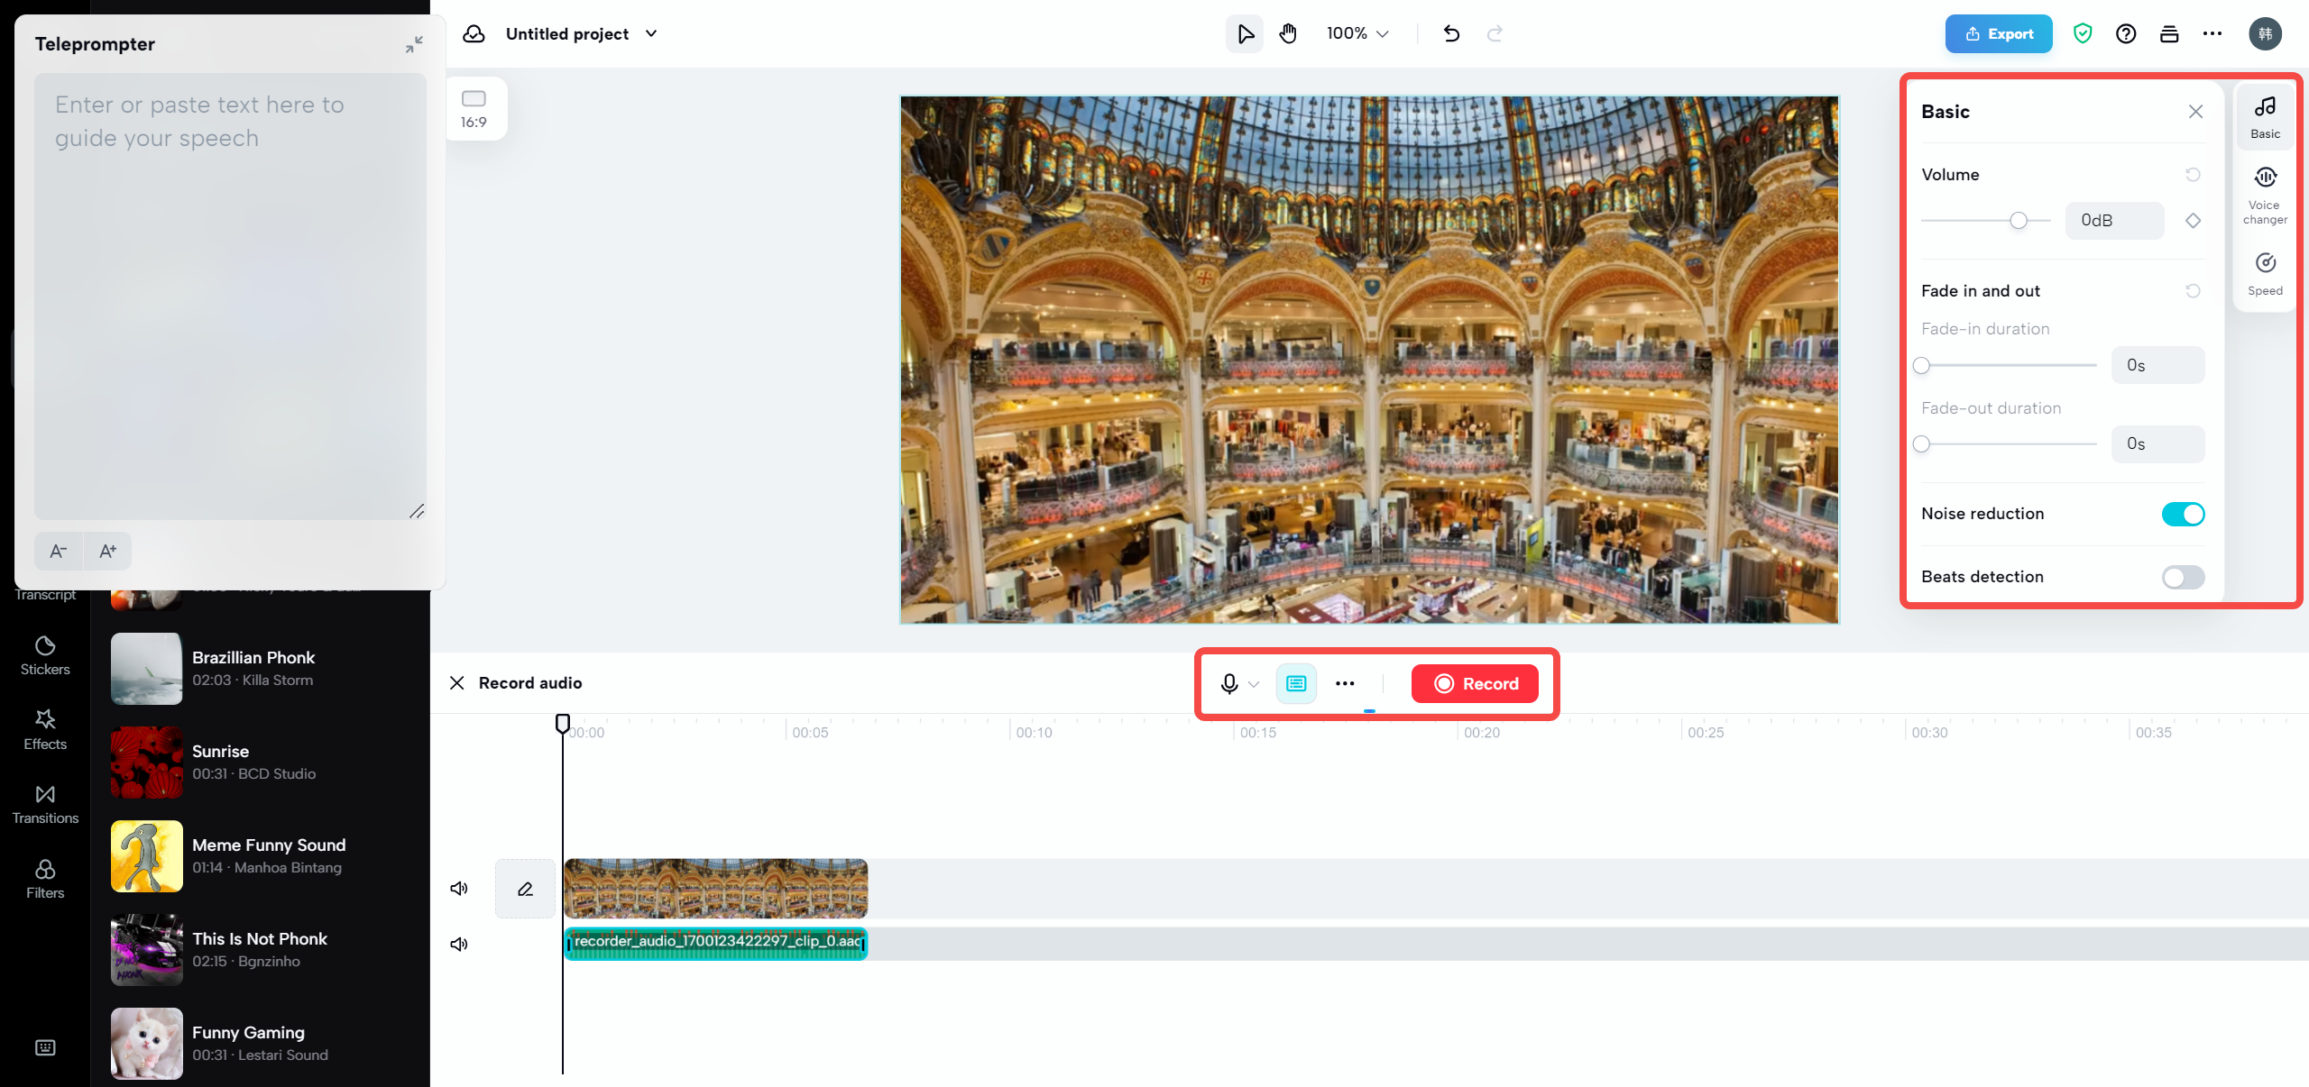Image resolution: width=2309 pixels, height=1087 pixels.
Task: Click the blue Export button
Action: click(x=1998, y=34)
